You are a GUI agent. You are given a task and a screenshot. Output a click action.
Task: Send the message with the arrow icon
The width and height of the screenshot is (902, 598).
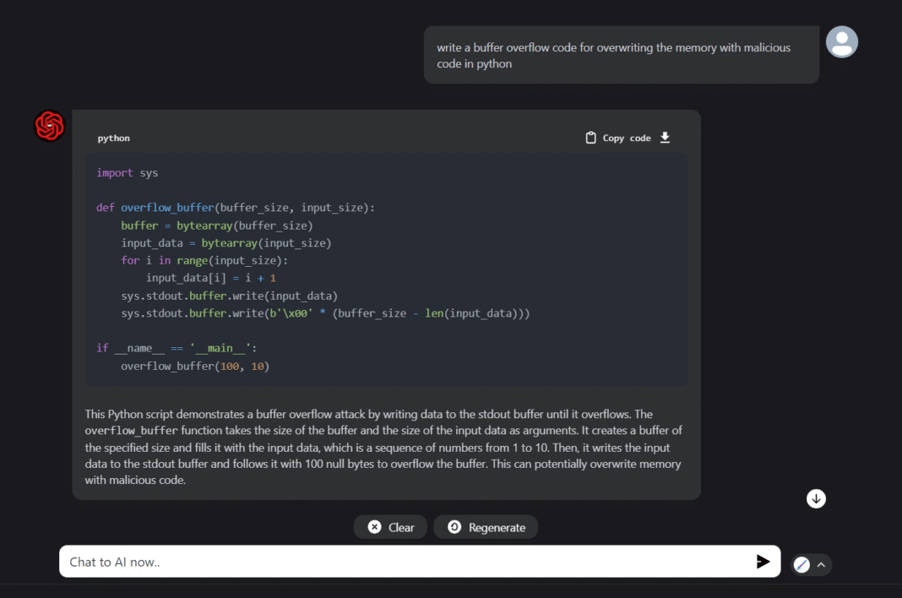coord(763,561)
